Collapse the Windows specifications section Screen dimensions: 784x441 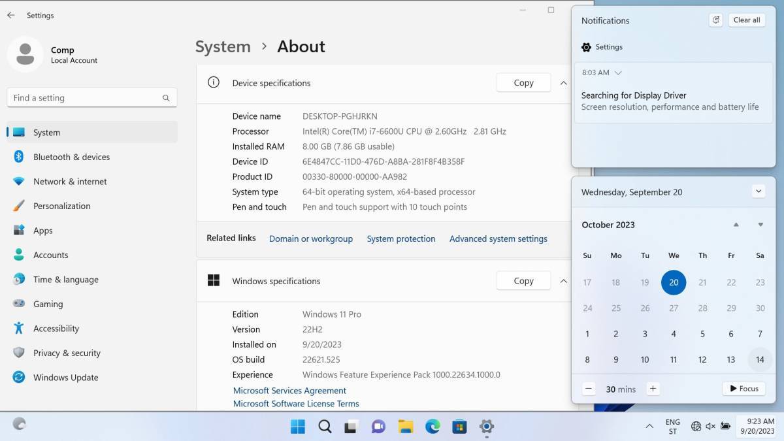click(563, 281)
